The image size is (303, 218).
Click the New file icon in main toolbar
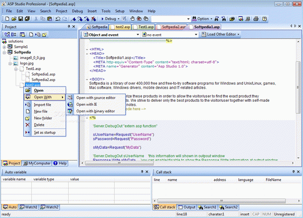[7, 19]
